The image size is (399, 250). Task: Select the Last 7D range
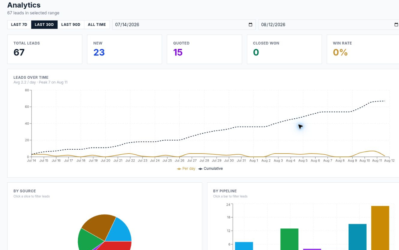[x=19, y=25]
